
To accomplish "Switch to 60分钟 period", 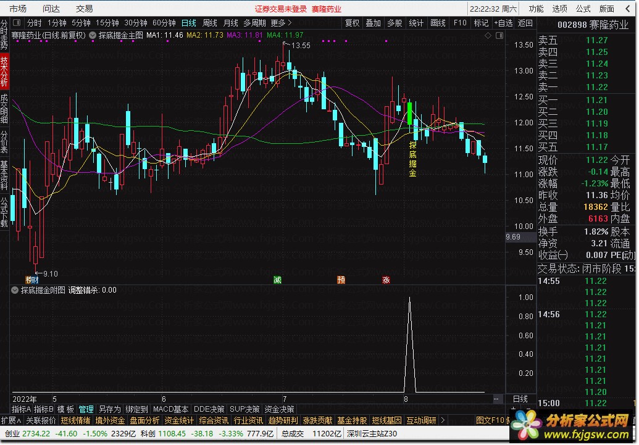I will 164,23.
